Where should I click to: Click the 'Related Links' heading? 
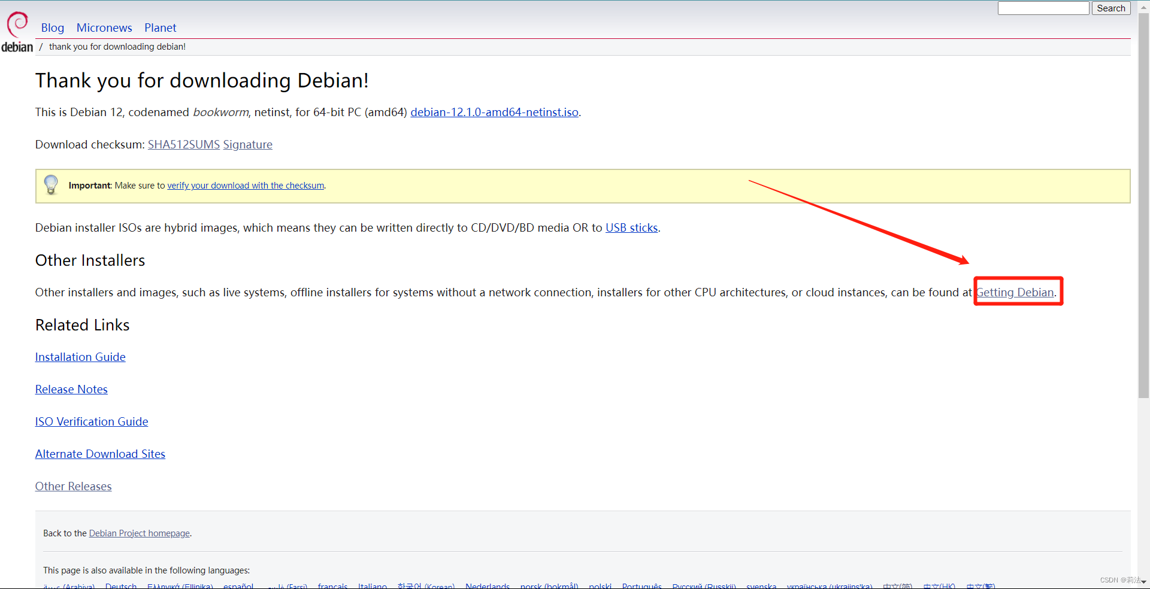click(x=83, y=325)
